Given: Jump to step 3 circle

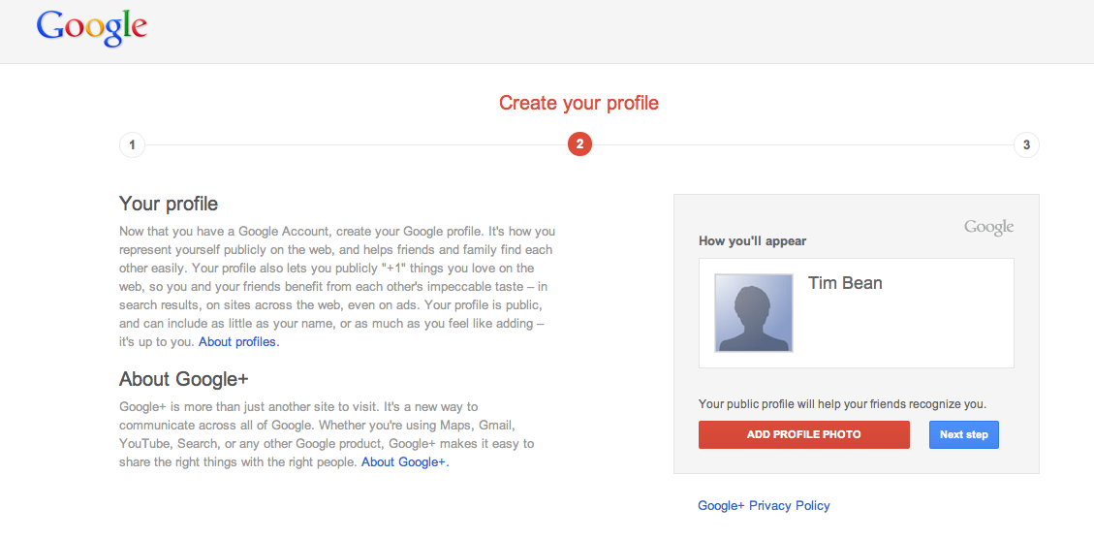Looking at the screenshot, I should (x=1026, y=145).
